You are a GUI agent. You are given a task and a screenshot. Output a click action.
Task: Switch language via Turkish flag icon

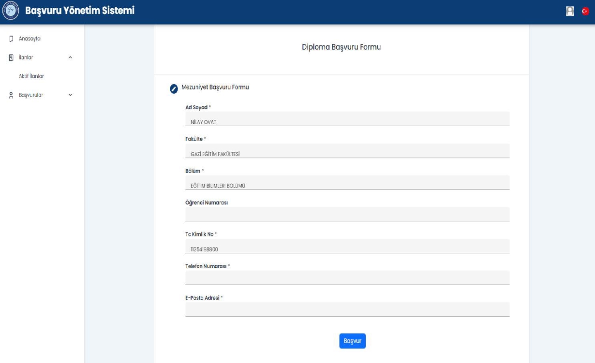click(x=585, y=11)
